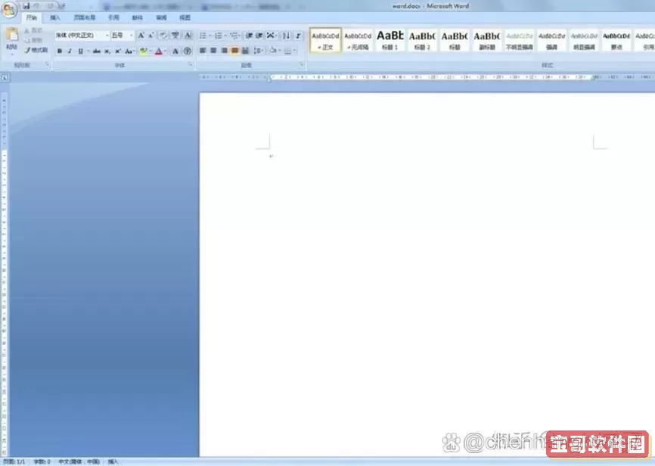The height and width of the screenshot is (466, 655).
Task: Select the highlighted Justify alignment button
Action: (234, 51)
